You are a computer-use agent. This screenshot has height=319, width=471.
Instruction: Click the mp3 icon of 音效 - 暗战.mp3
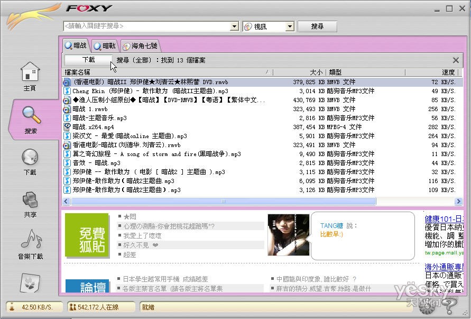coord(67,163)
